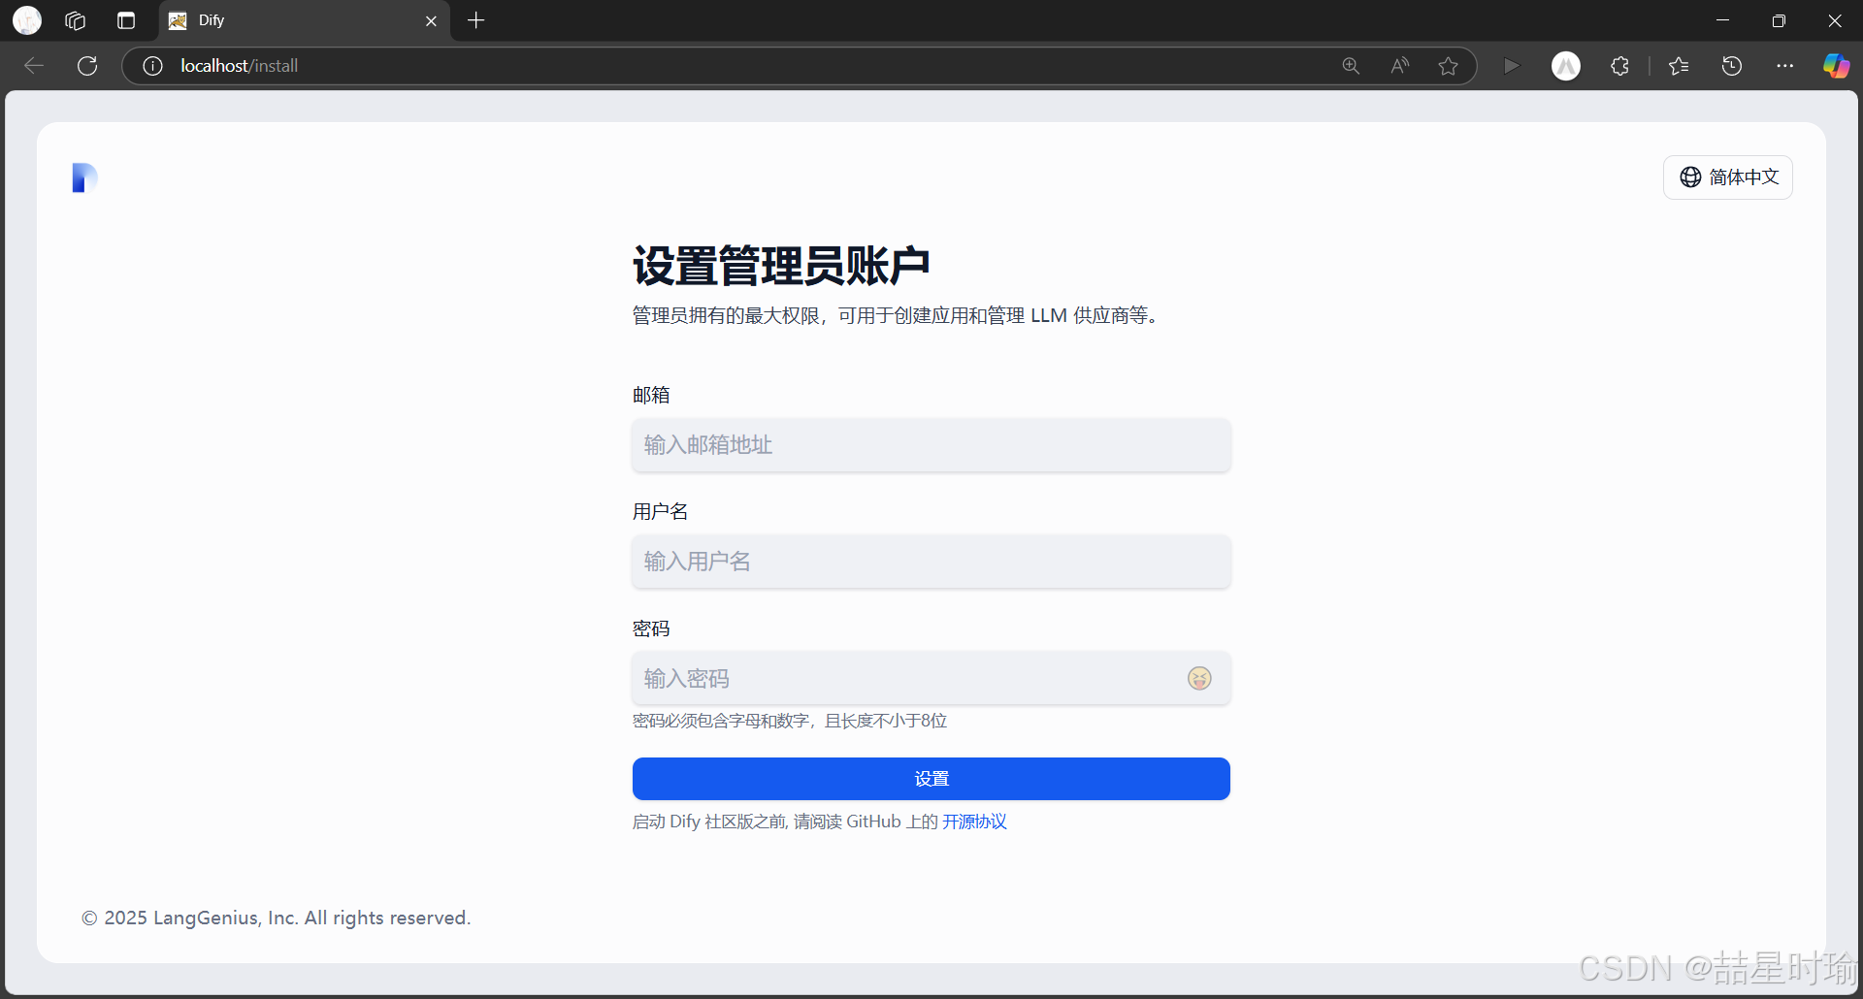The image size is (1863, 999).
Task: Close the Dify tab
Action: (432, 20)
